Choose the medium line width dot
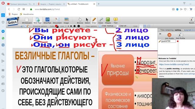The width and height of the screenshot is (195, 109). pyautogui.click(x=71, y=26)
